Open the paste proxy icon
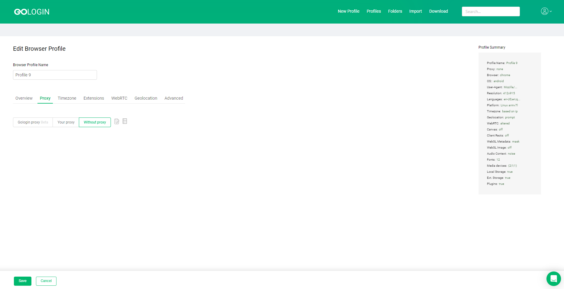 tap(117, 121)
